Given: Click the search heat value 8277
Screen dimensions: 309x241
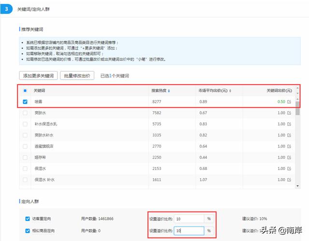Looking at the screenshot, I should 156,102.
